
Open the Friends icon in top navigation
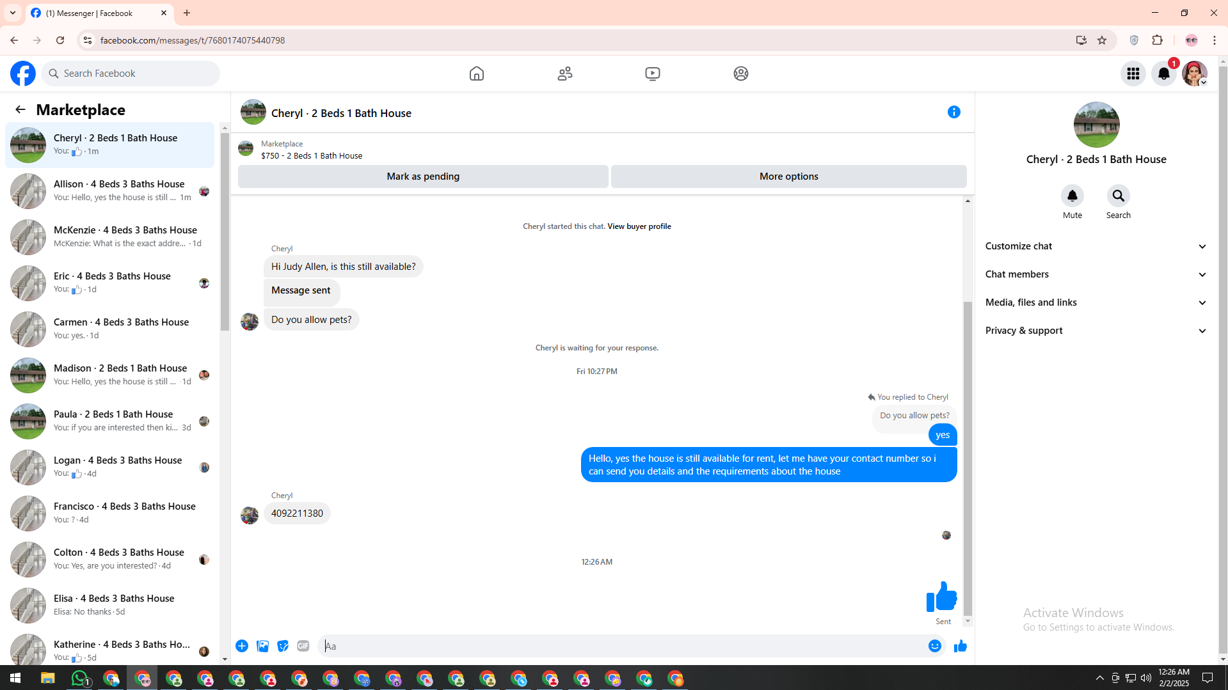(565, 74)
